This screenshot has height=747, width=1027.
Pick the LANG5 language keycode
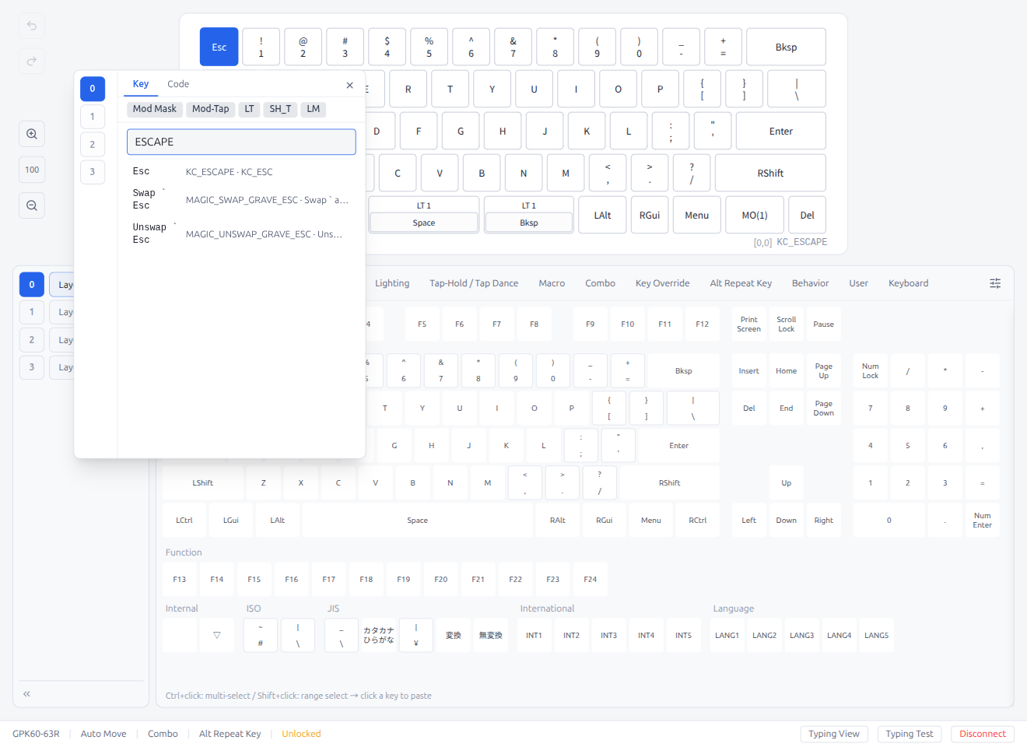(x=877, y=636)
